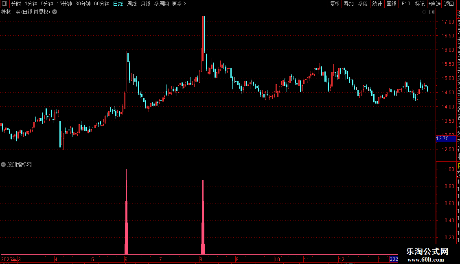460x264 pixels.
Task: Open the 统计 statistics button
Action: click(377, 4)
